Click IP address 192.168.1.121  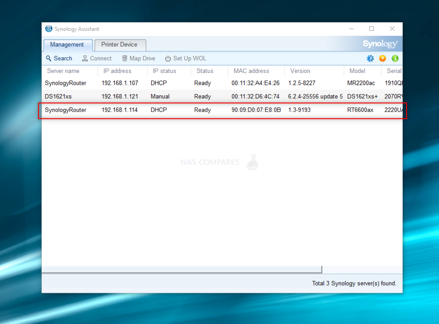click(120, 97)
